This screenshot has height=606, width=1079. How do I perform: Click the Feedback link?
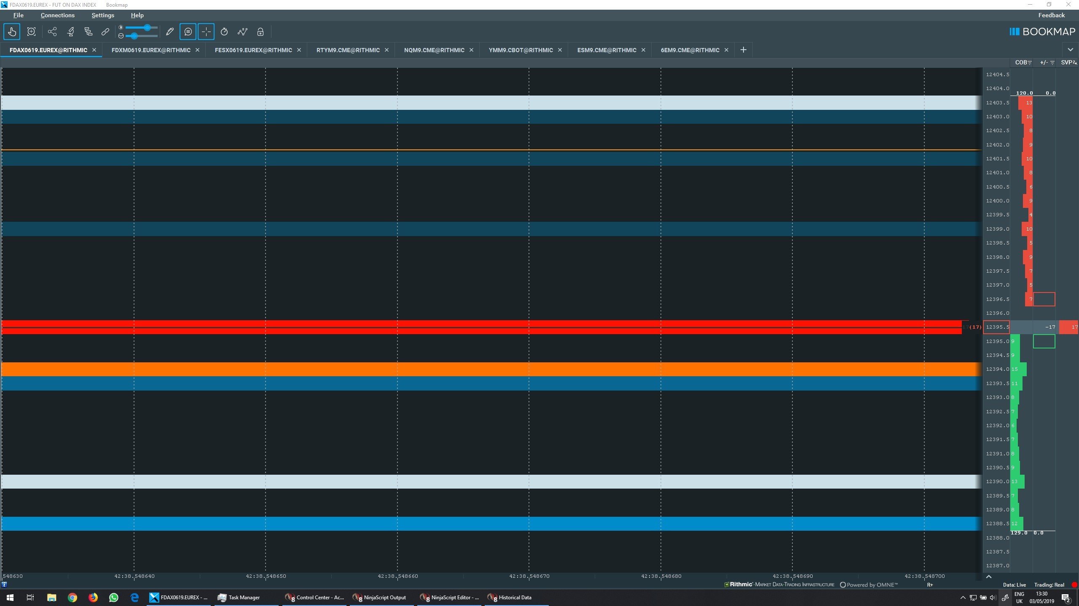pos(1051,15)
